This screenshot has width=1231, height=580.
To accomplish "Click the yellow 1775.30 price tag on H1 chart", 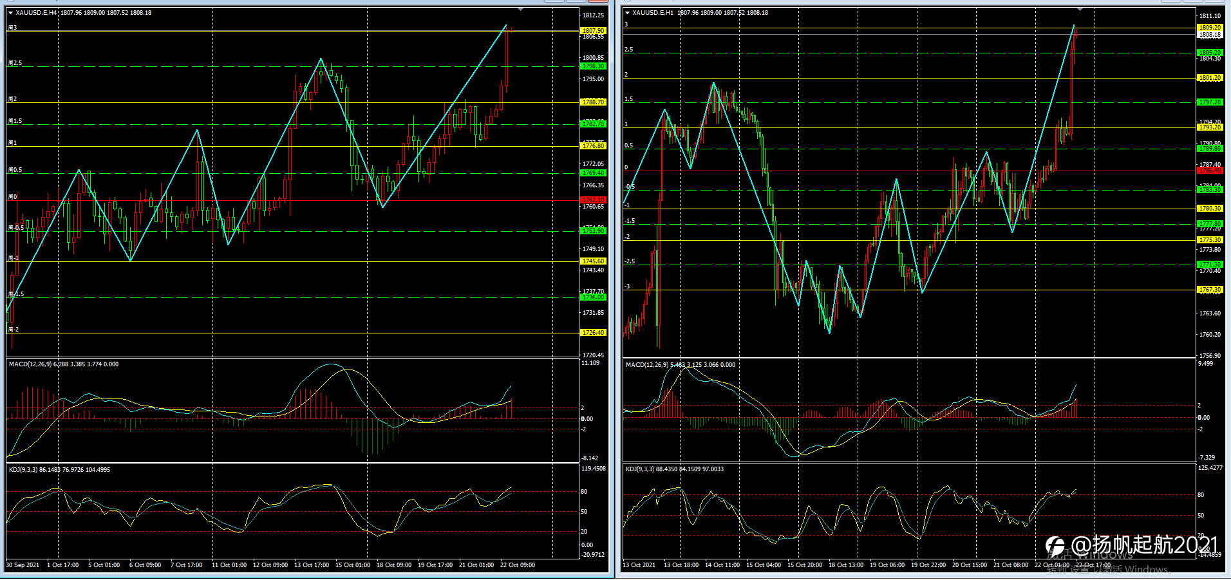I will 1210,240.
